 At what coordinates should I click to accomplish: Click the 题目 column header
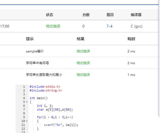pos(110,15)
